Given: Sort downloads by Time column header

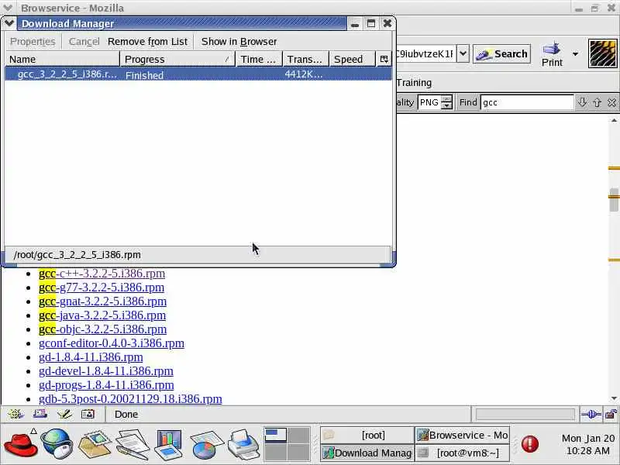Looking at the screenshot, I should point(259,60).
